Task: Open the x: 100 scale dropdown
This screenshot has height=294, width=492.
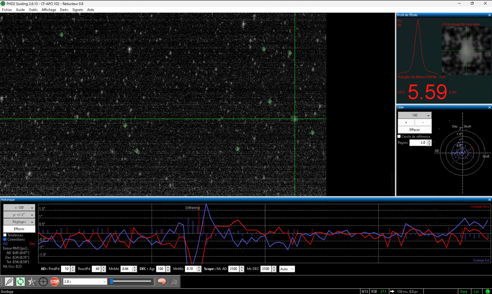Action: (19, 207)
